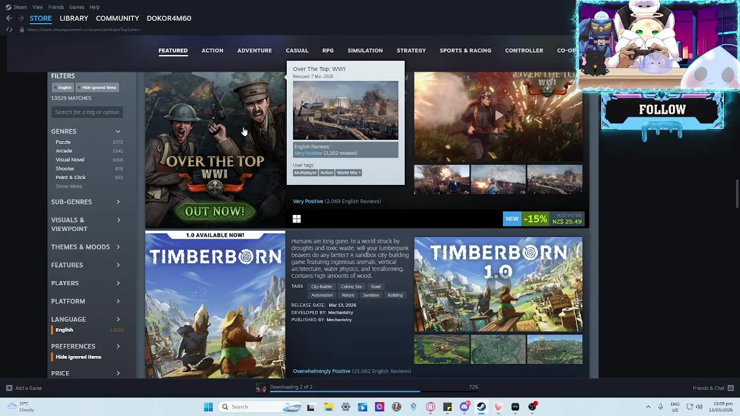Open Settings gear in the taskbar
The width and height of the screenshot is (740, 416).
point(346,407)
